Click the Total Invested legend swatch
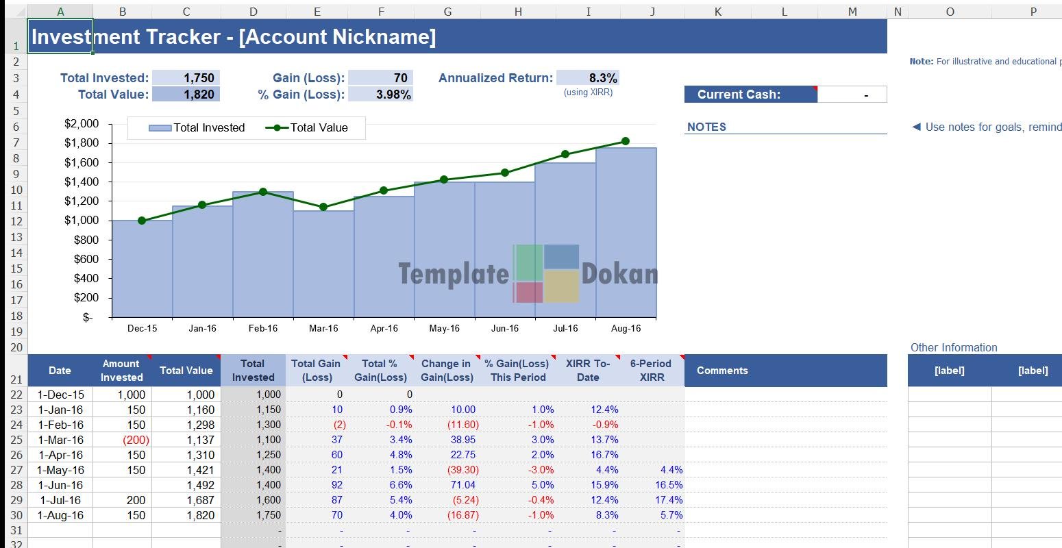Viewport: 1062px width, 548px height. (160, 128)
